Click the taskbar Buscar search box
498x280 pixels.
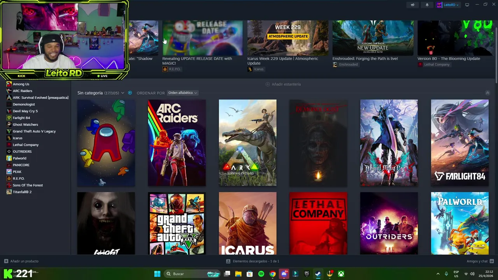[193, 274]
